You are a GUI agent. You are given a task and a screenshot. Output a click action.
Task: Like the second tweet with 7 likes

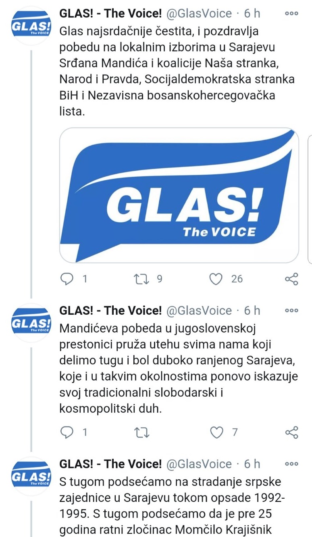(x=217, y=433)
